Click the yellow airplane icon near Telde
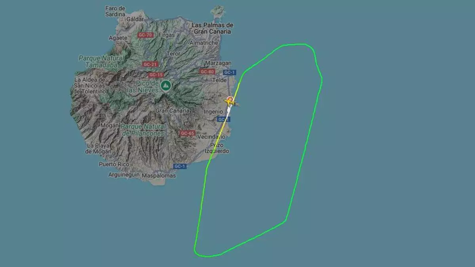The width and height of the screenshot is (475, 267). click(229, 101)
